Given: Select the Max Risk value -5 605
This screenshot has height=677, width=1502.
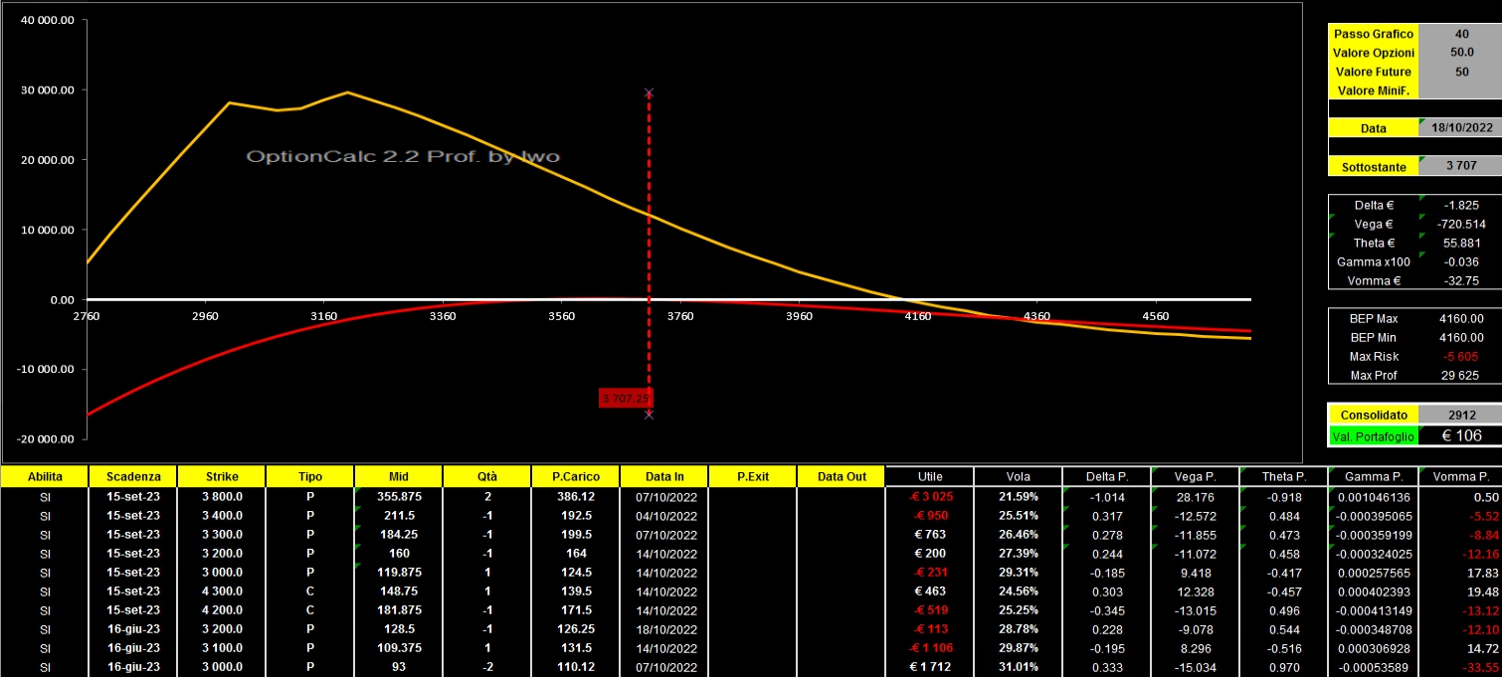Looking at the screenshot, I should coord(1460,356).
